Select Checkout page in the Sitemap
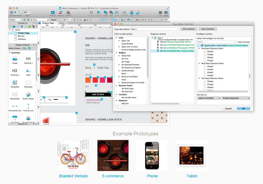This screenshot has height=184, width=263. pos(22,39)
